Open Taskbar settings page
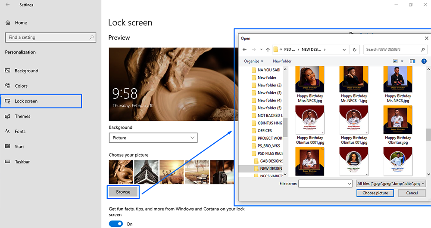 coord(17,162)
